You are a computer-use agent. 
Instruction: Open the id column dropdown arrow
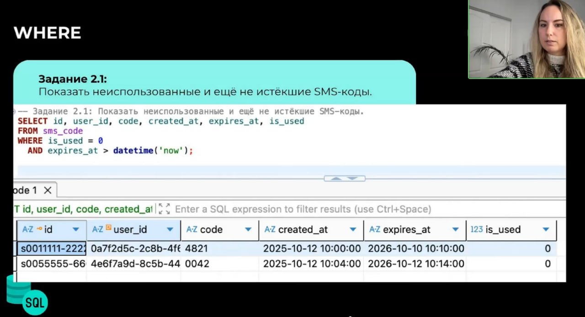tap(76, 229)
